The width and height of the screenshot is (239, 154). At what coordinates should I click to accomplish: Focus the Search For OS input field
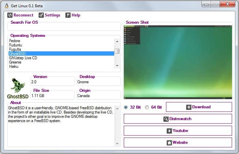pyautogui.click(x=64, y=28)
